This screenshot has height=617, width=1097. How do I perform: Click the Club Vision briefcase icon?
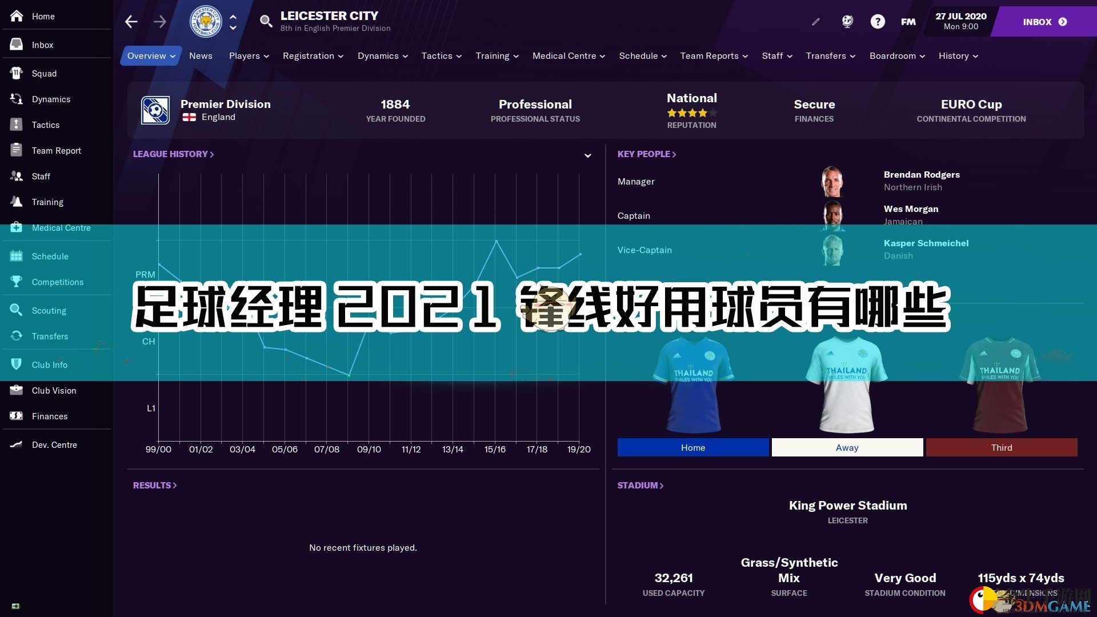(x=17, y=390)
